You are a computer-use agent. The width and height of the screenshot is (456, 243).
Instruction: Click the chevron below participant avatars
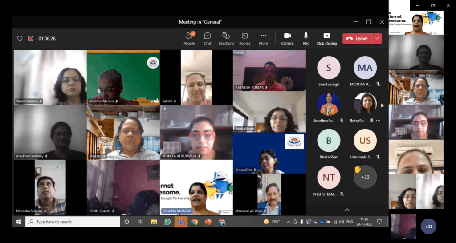click(x=347, y=210)
